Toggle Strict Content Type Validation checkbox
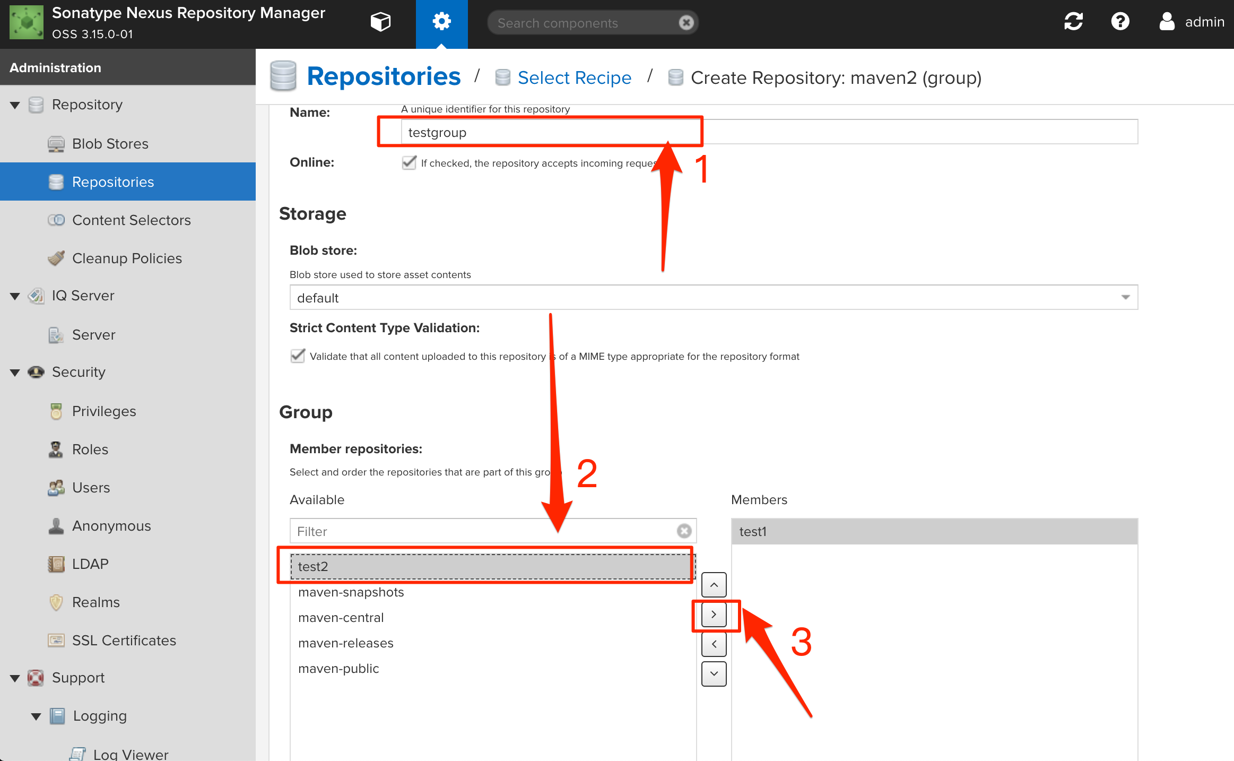Image resolution: width=1234 pixels, height=761 pixels. pyautogui.click(x=298, y=356)
